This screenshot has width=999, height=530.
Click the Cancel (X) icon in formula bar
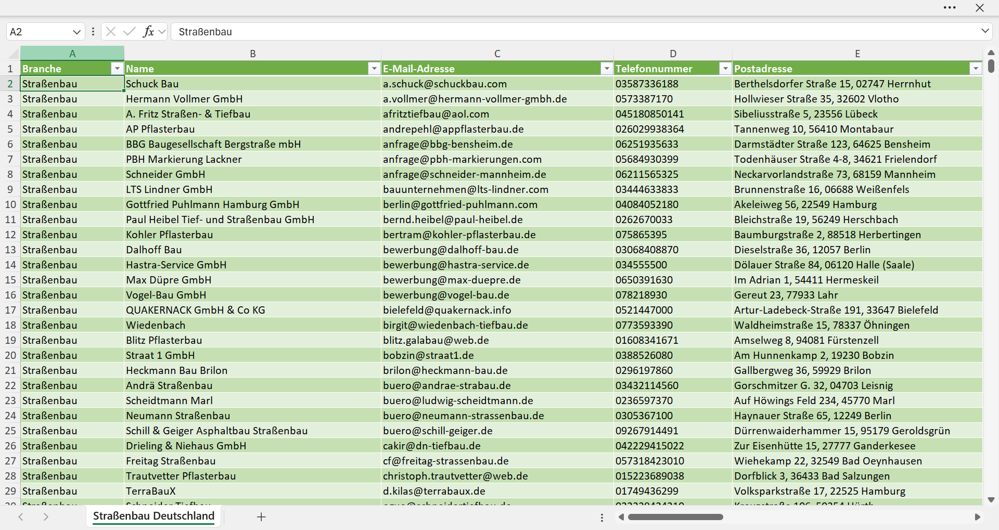[x=111, y=32]
